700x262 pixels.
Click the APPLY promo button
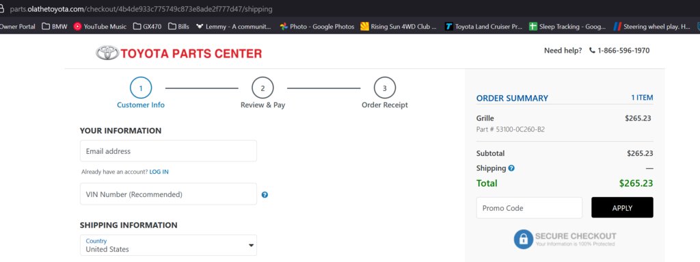(622, 207)
